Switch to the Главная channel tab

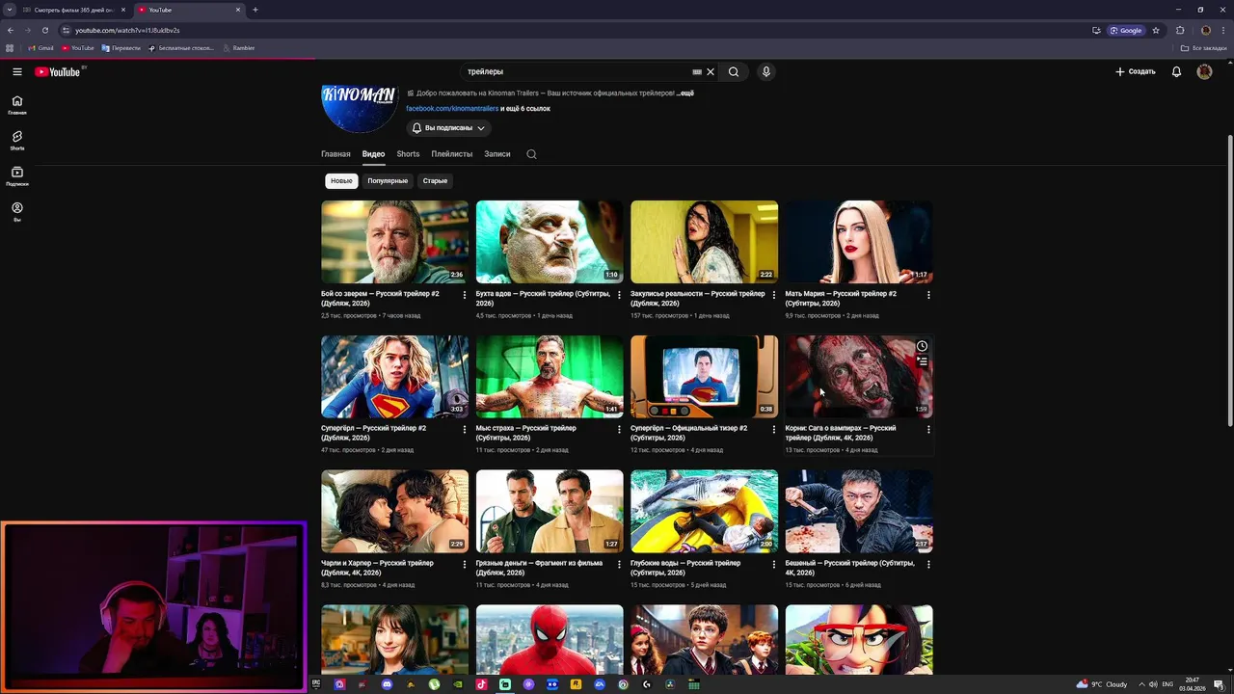coord(335,154)
